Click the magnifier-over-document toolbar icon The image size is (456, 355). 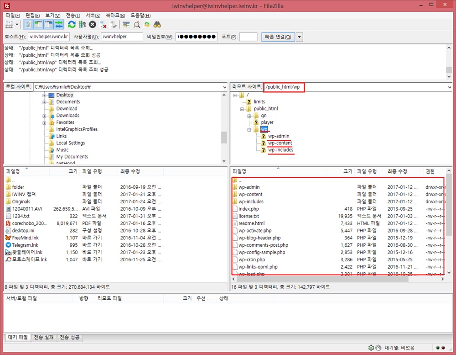[x=137, y=25]
